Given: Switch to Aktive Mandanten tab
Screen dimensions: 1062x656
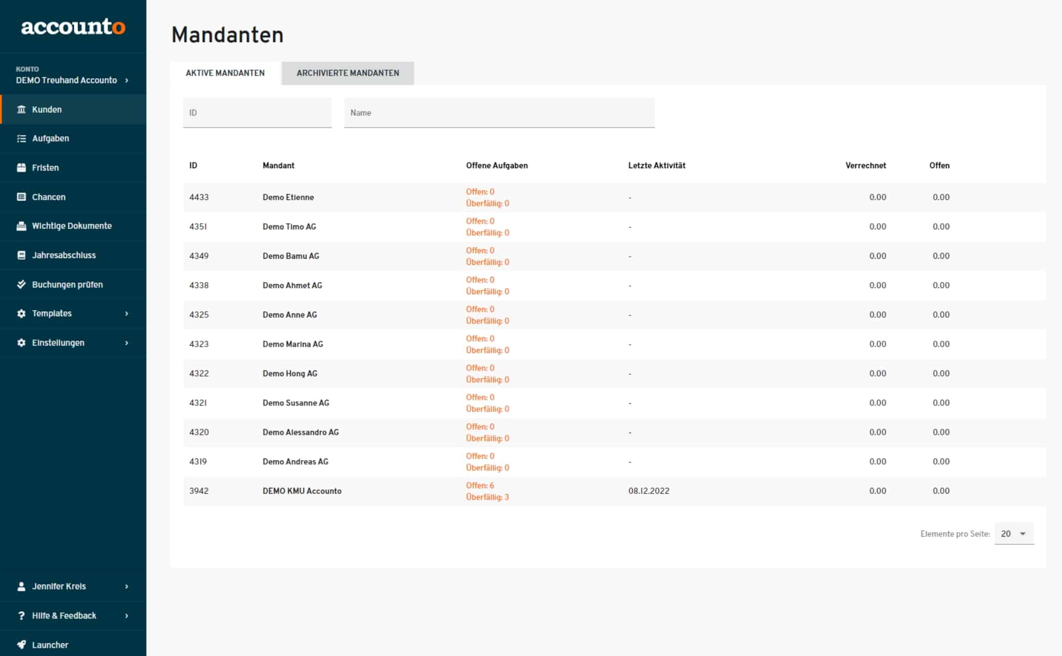Looking at the screenshot, I should click(225, 73).
